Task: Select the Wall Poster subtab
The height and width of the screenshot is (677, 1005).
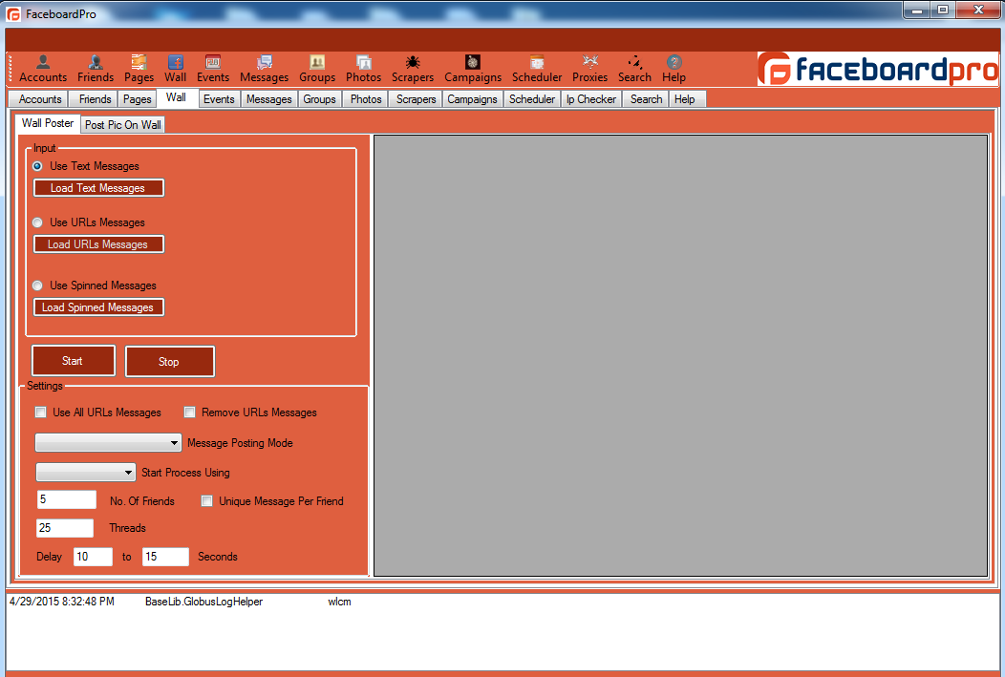Action: [48, 123]
